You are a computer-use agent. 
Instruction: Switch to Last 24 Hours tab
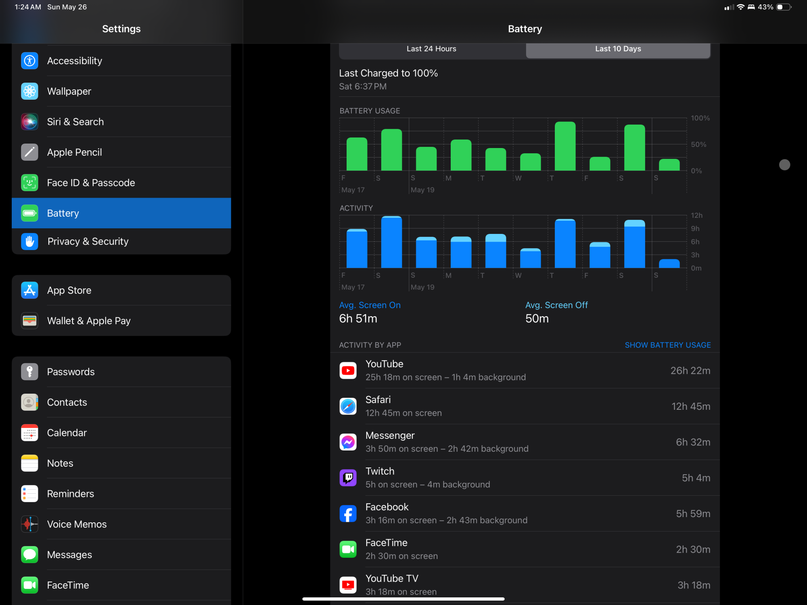click(x=431, y=49)
